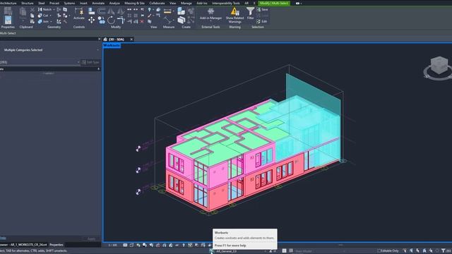Select the Offset tool
Screen dimensions: 452x254
tap(102, 11)
